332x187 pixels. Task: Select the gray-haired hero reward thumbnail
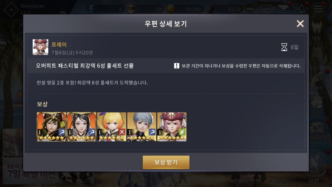[142, 127]
